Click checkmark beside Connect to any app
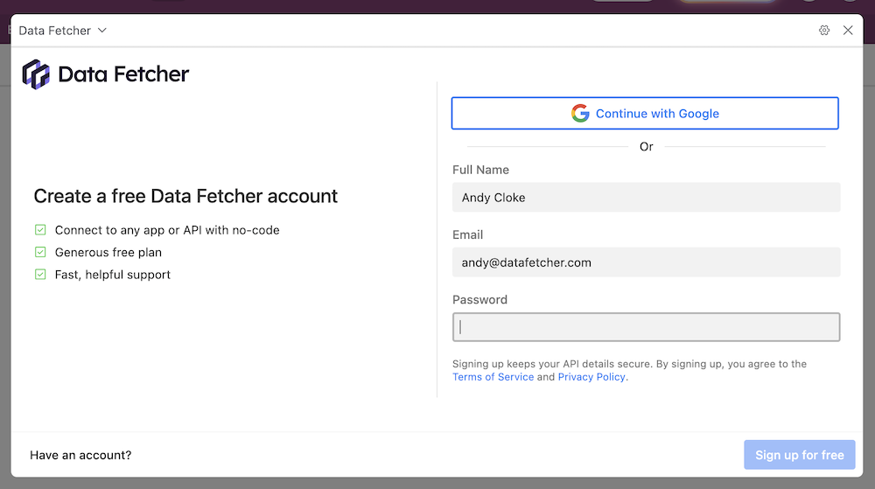Viewport: 875px width, 489px height. coord(40,230)
